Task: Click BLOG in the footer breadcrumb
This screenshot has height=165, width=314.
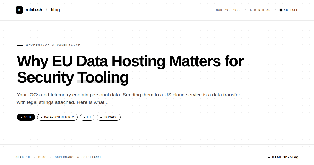Action: point(42,157)
